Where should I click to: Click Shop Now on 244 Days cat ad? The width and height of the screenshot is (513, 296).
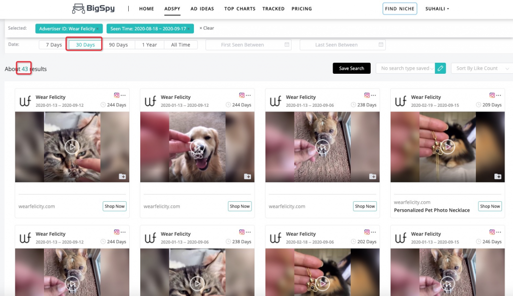coord(115,206)
